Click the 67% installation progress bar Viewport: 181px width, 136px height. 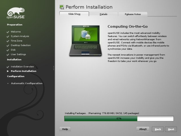[x=119, y=118]
